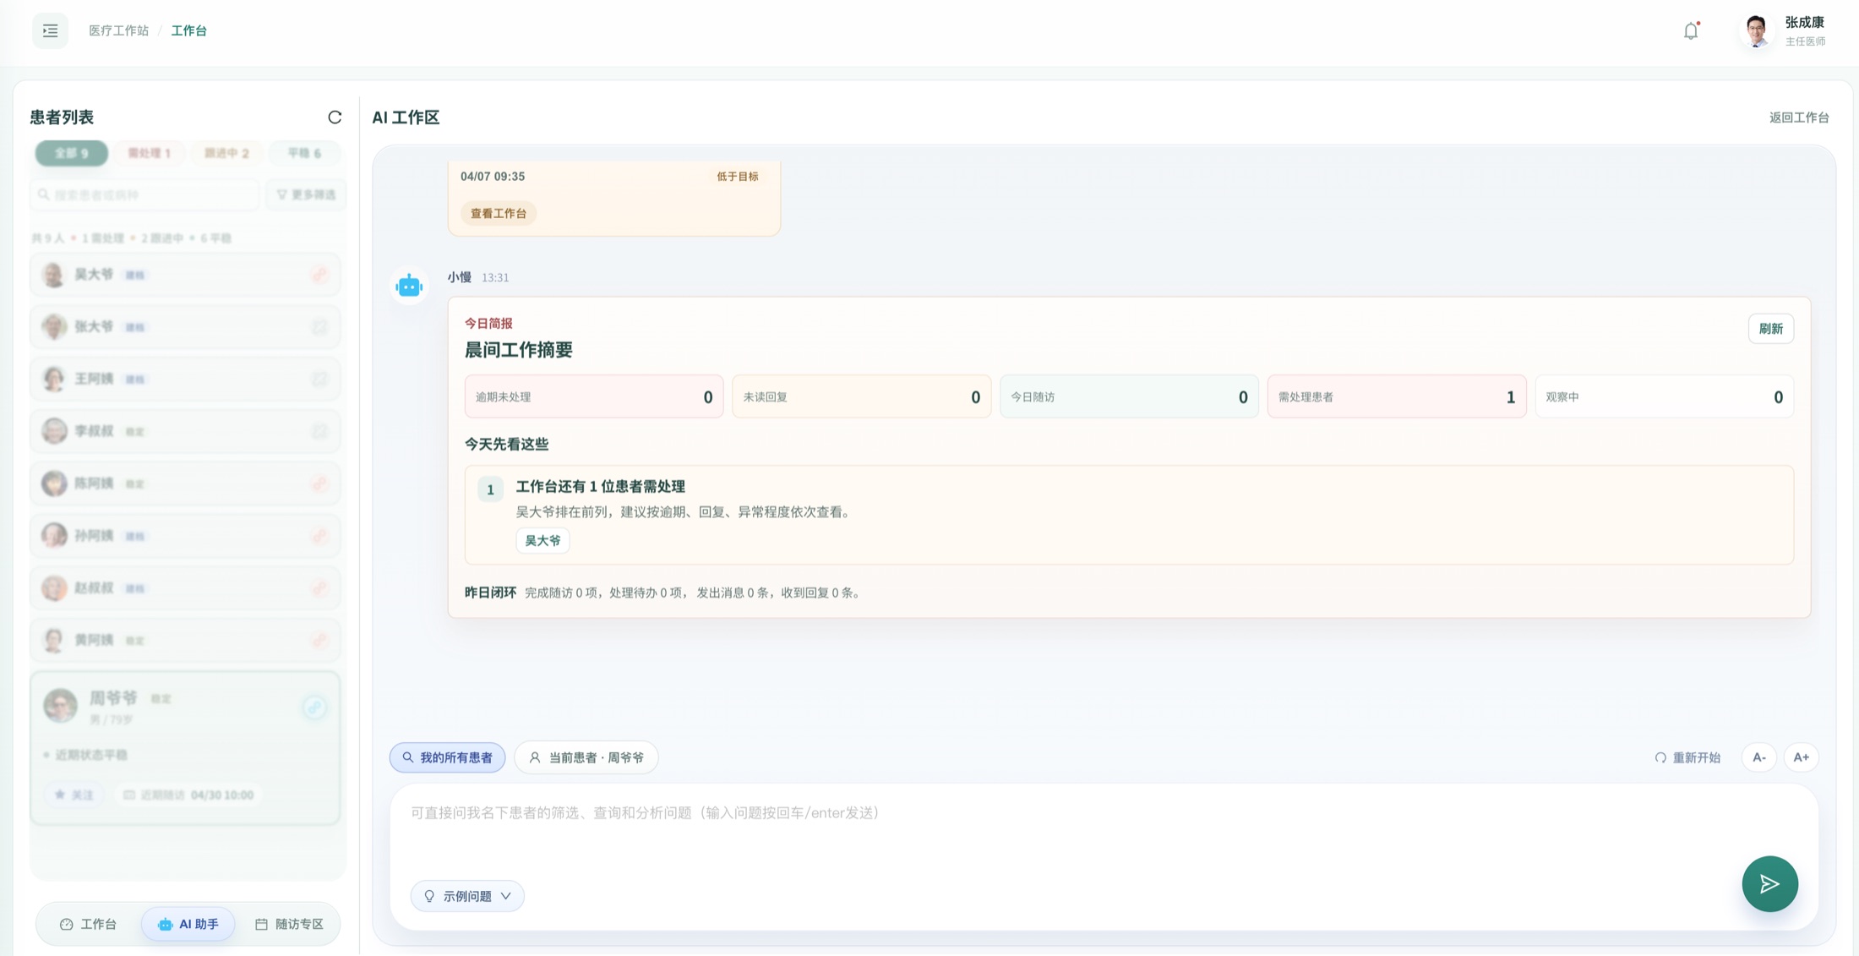
Task: Click 吴大爷's pink link icon
Action: (x=319, y=275)
